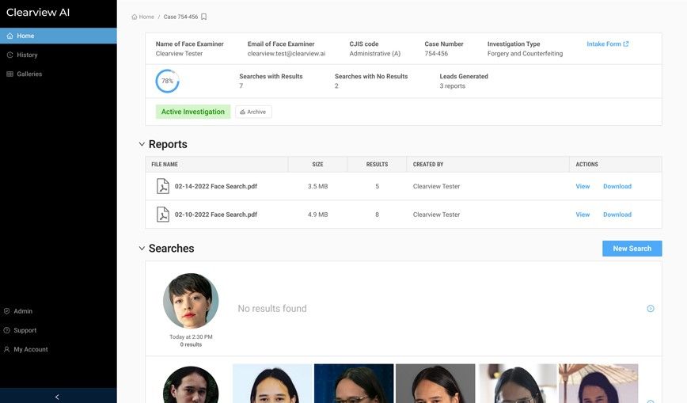Viewport: 687px width, 403px height.
Task: Select file name 02-14-2022 Face Search.pdf
Action: coord(216,186)
